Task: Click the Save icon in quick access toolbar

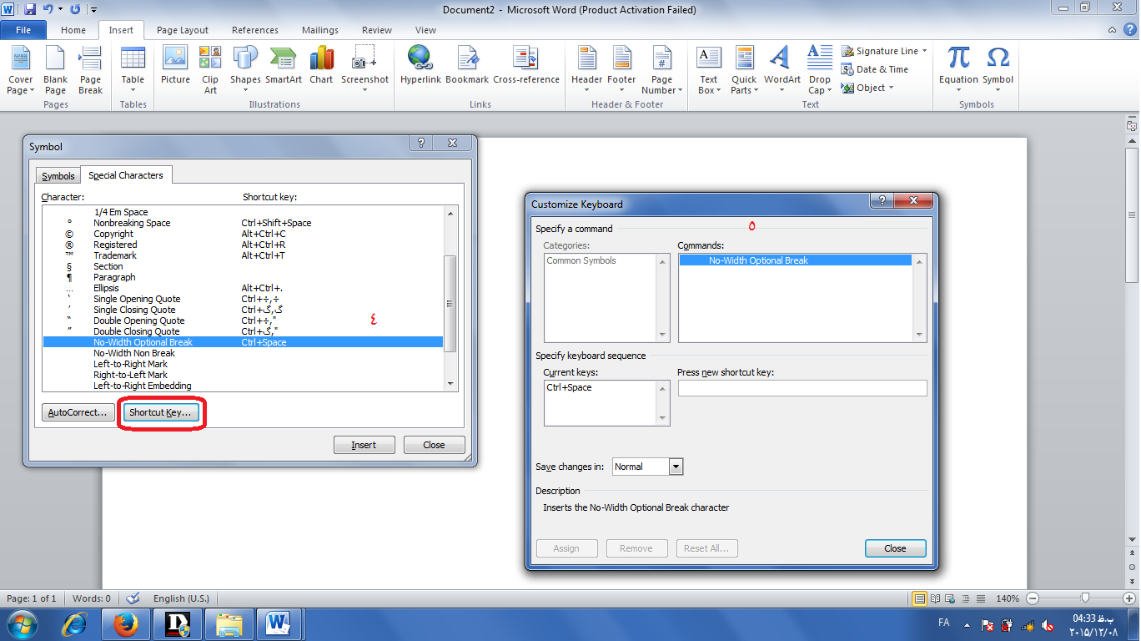Action: 30,10
